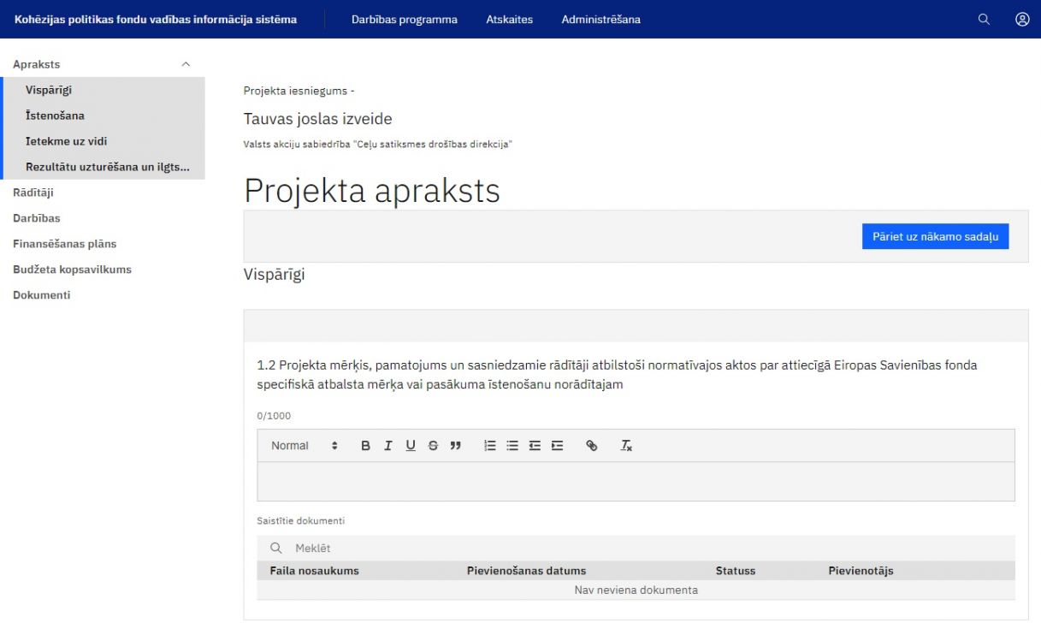Click Saistītie dokumenti label
Image resolution: width=1041 pixels, height=629 pixels.
(x=301, y=520)
